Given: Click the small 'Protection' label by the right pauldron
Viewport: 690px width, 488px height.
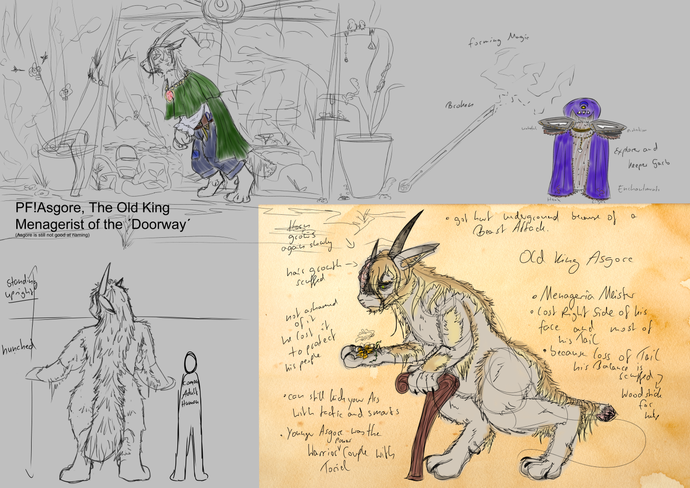Looking at the screenshot, I should pos(637,129).
